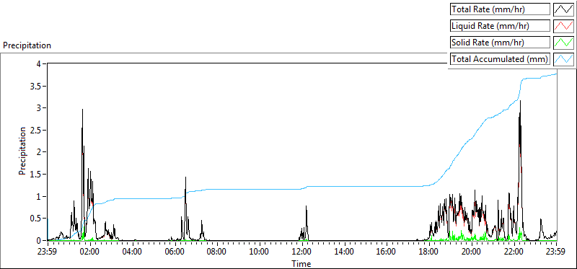Click the rightmost 23:59 time axis label
577x269 pixels.
point(555,252)
